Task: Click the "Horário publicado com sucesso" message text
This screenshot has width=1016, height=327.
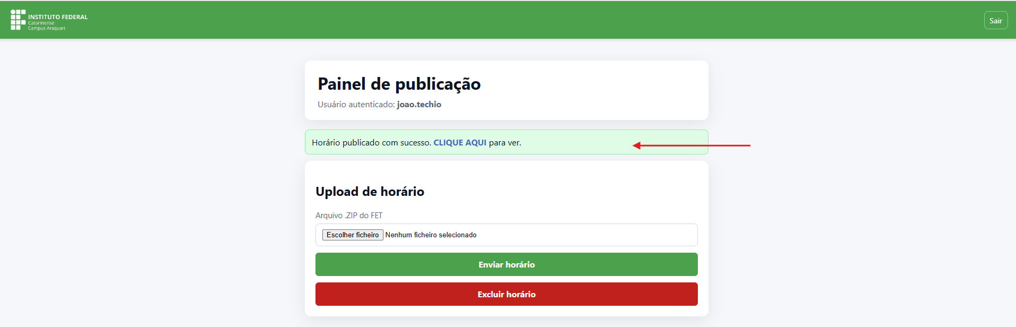Action: [x=371, y=143]
